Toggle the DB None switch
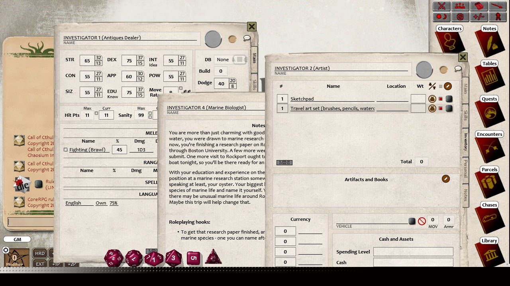 click(239, 60)
